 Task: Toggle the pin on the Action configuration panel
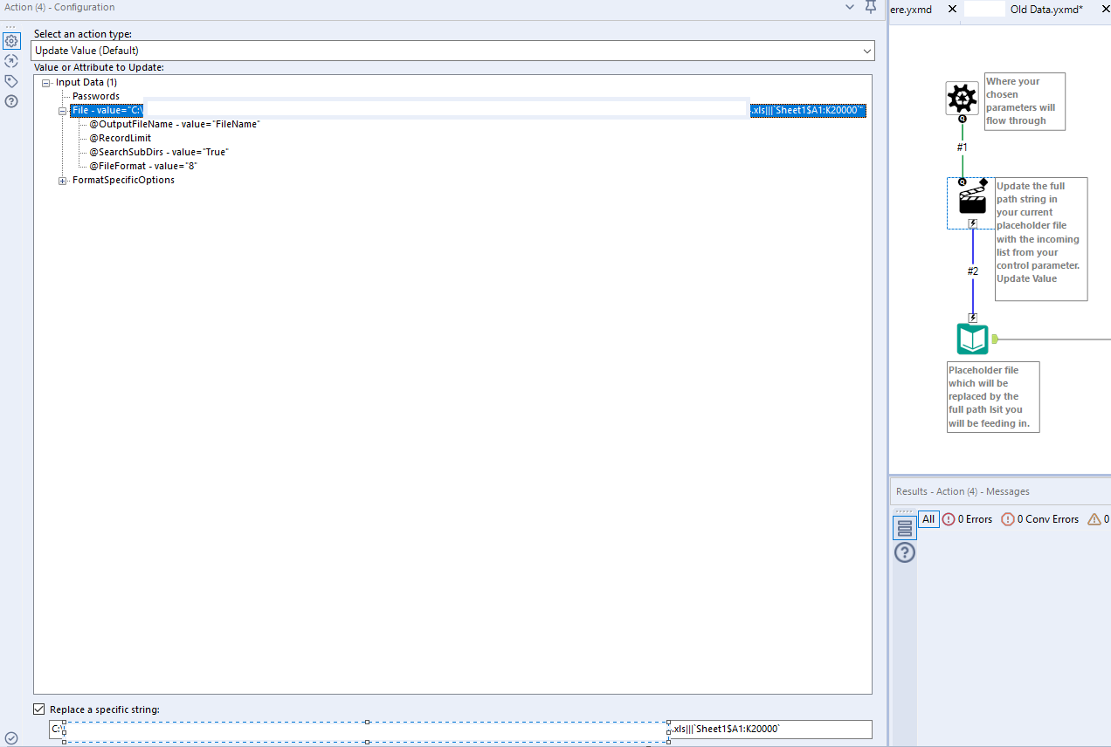point(870,7)
